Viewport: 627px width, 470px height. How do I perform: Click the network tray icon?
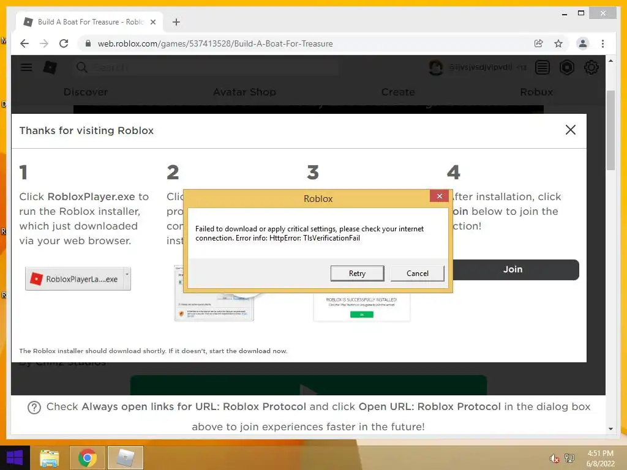(x=569, y=458)
